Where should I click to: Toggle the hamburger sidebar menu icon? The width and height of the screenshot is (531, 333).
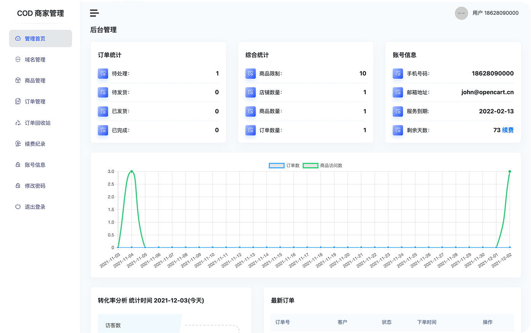[94, 13]
